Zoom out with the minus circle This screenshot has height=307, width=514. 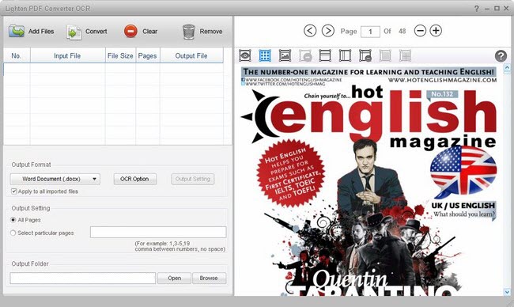pyautogui.click(x=420, y=31)
